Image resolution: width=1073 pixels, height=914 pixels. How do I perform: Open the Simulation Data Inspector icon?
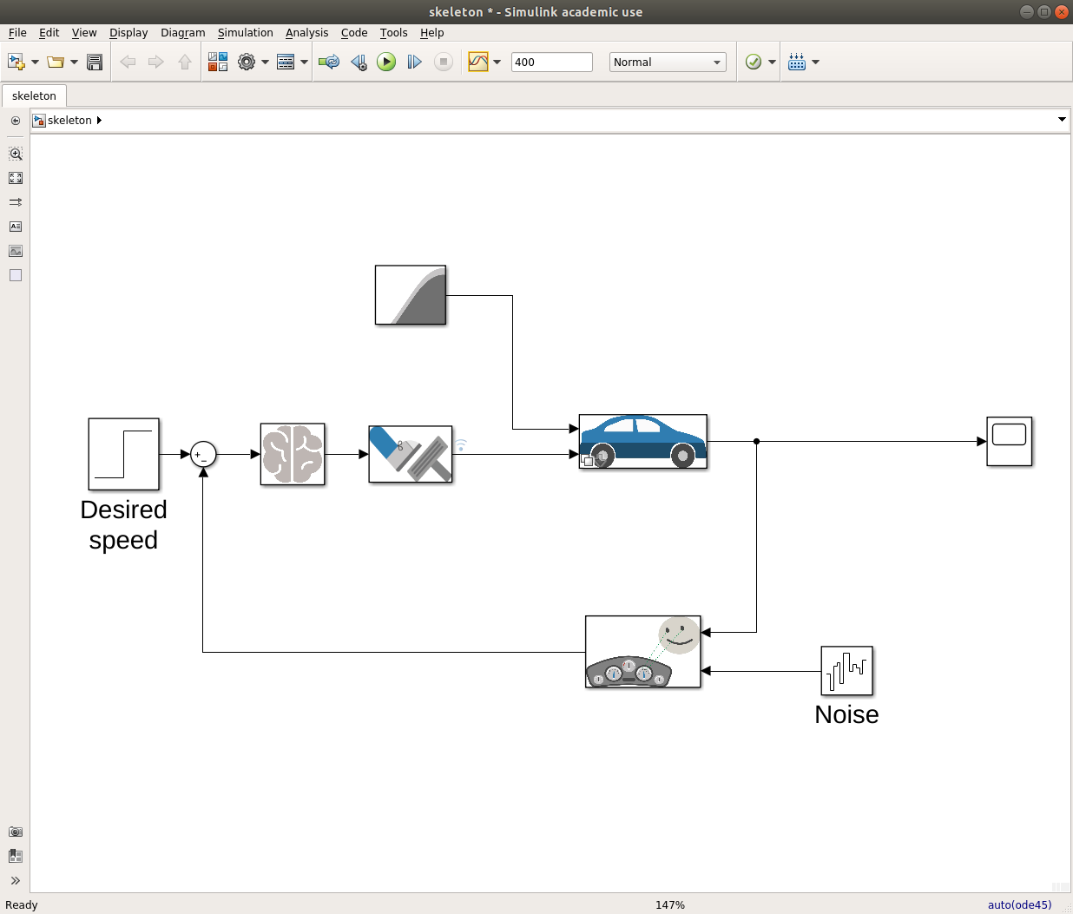(478, 62)
